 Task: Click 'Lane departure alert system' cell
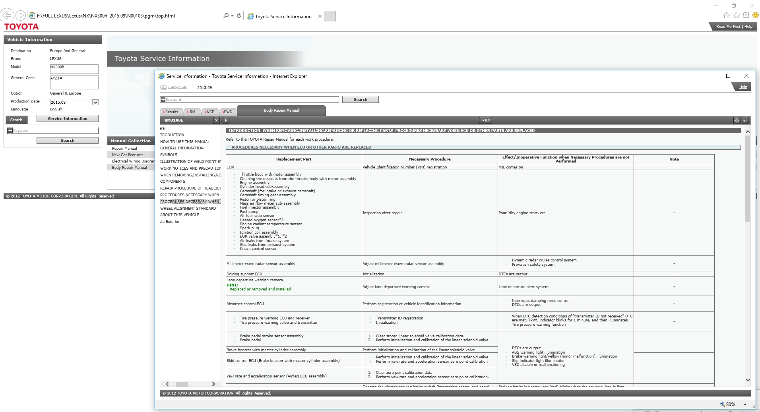click(x=566, y=287)
